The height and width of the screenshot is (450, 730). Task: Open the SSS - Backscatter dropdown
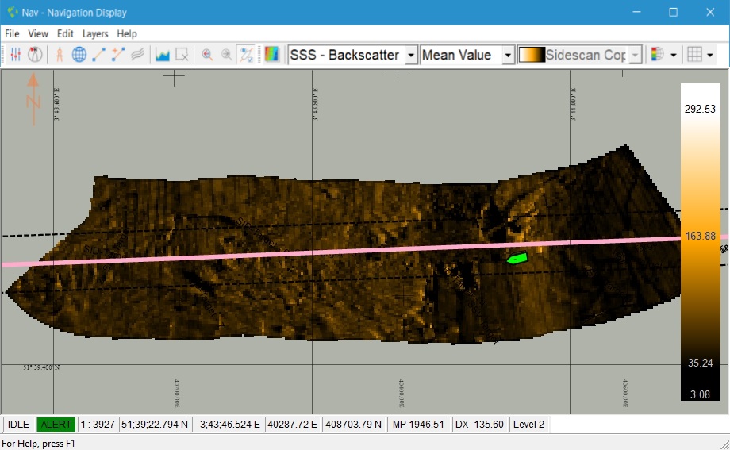tap(410, 55)
